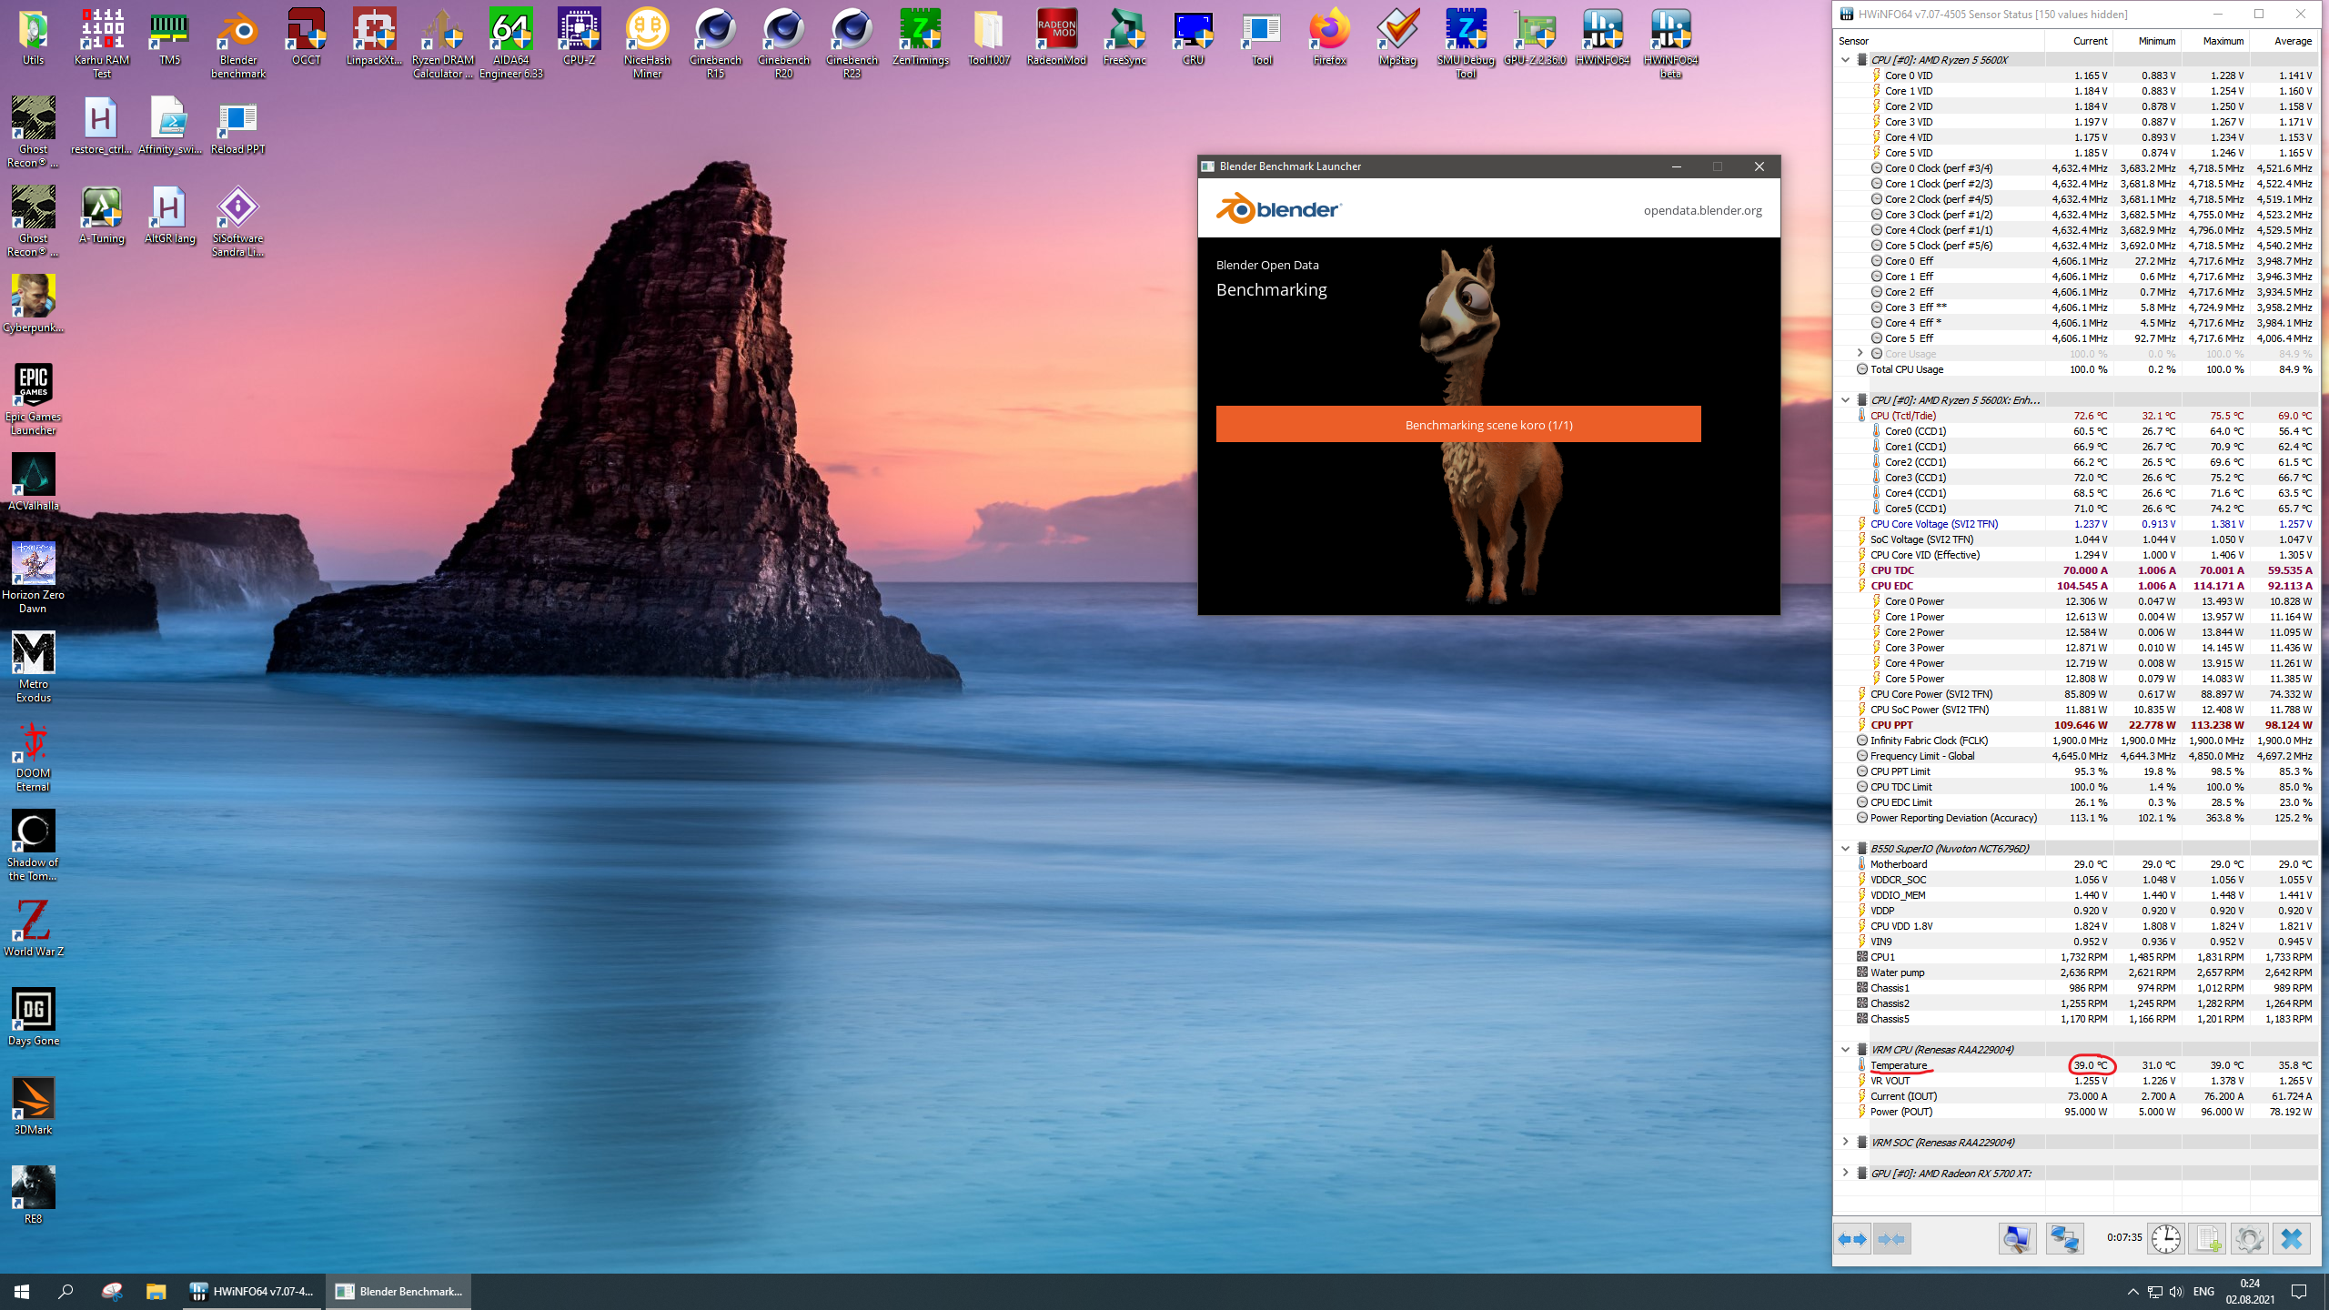2329x1310 pixels.
Task: Collapse the CPU AMD Ryzen 5 5600X group
Action: (1845, 59)
